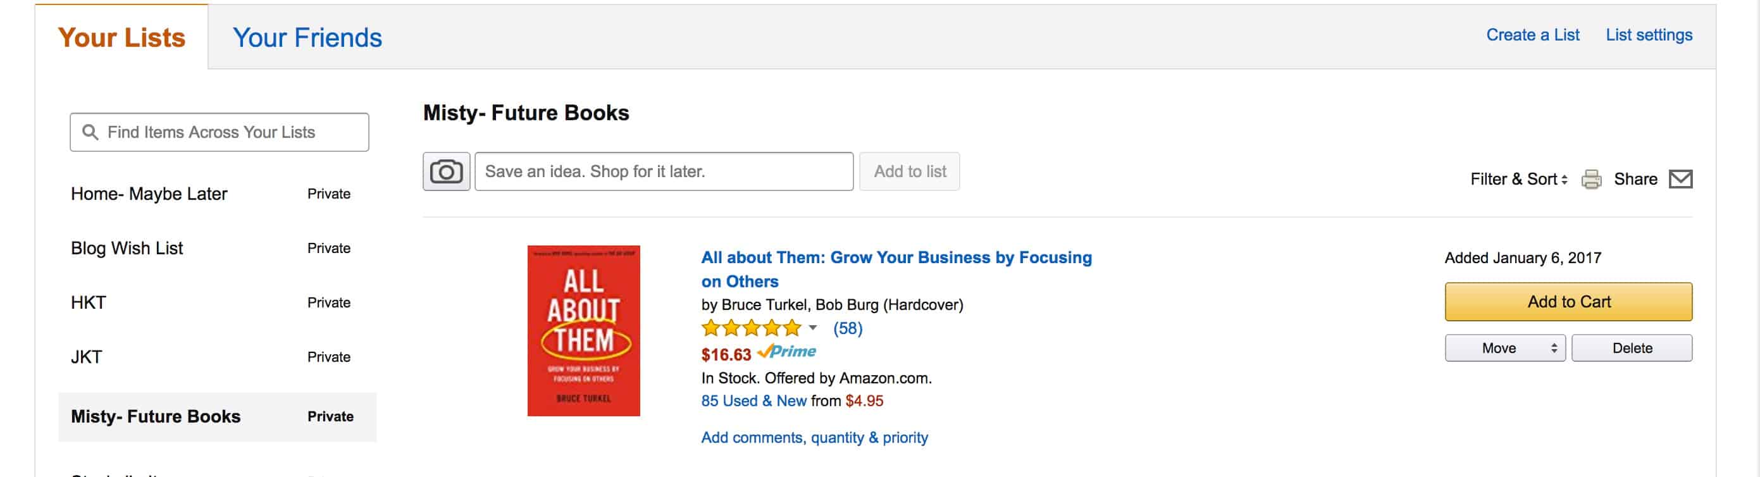This screenshot has width=1760, height=477.
Task: Delete the book from the list
Action: click(1632, 348)
